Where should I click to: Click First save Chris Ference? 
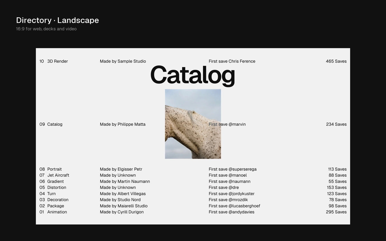(232, 61)
